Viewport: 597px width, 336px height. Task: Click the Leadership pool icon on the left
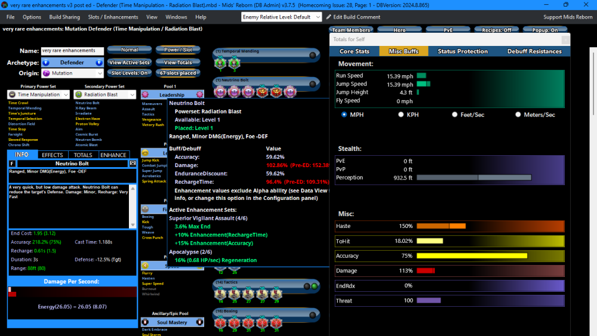146,94
